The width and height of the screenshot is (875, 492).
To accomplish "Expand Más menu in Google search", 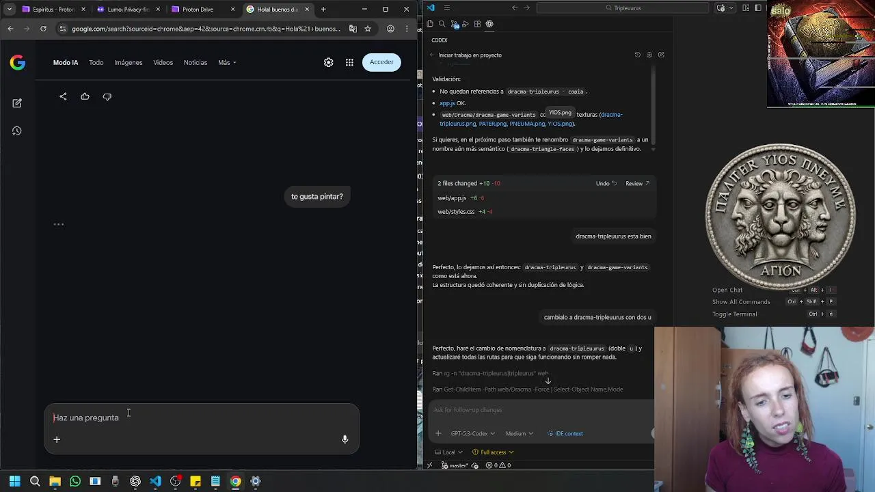I will click(x=227, y=62).
